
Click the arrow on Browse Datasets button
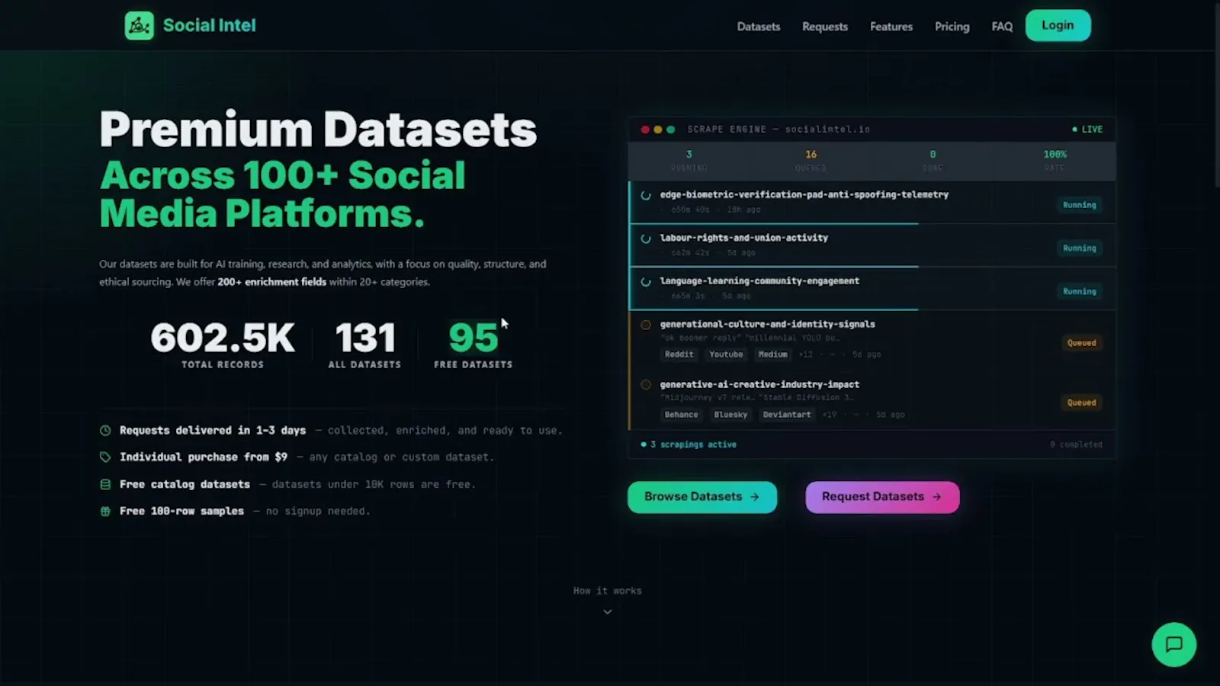click(755, 497)
